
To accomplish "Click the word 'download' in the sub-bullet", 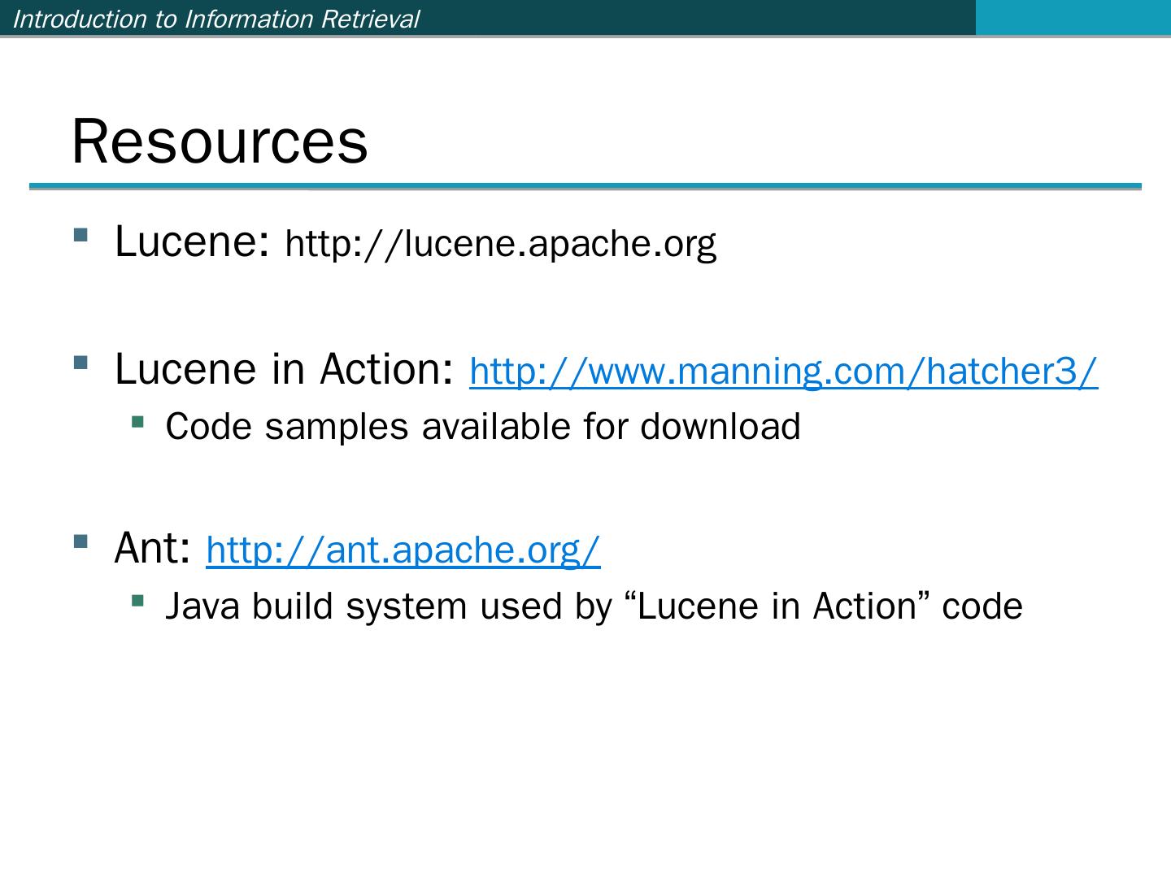I will 720,427.
